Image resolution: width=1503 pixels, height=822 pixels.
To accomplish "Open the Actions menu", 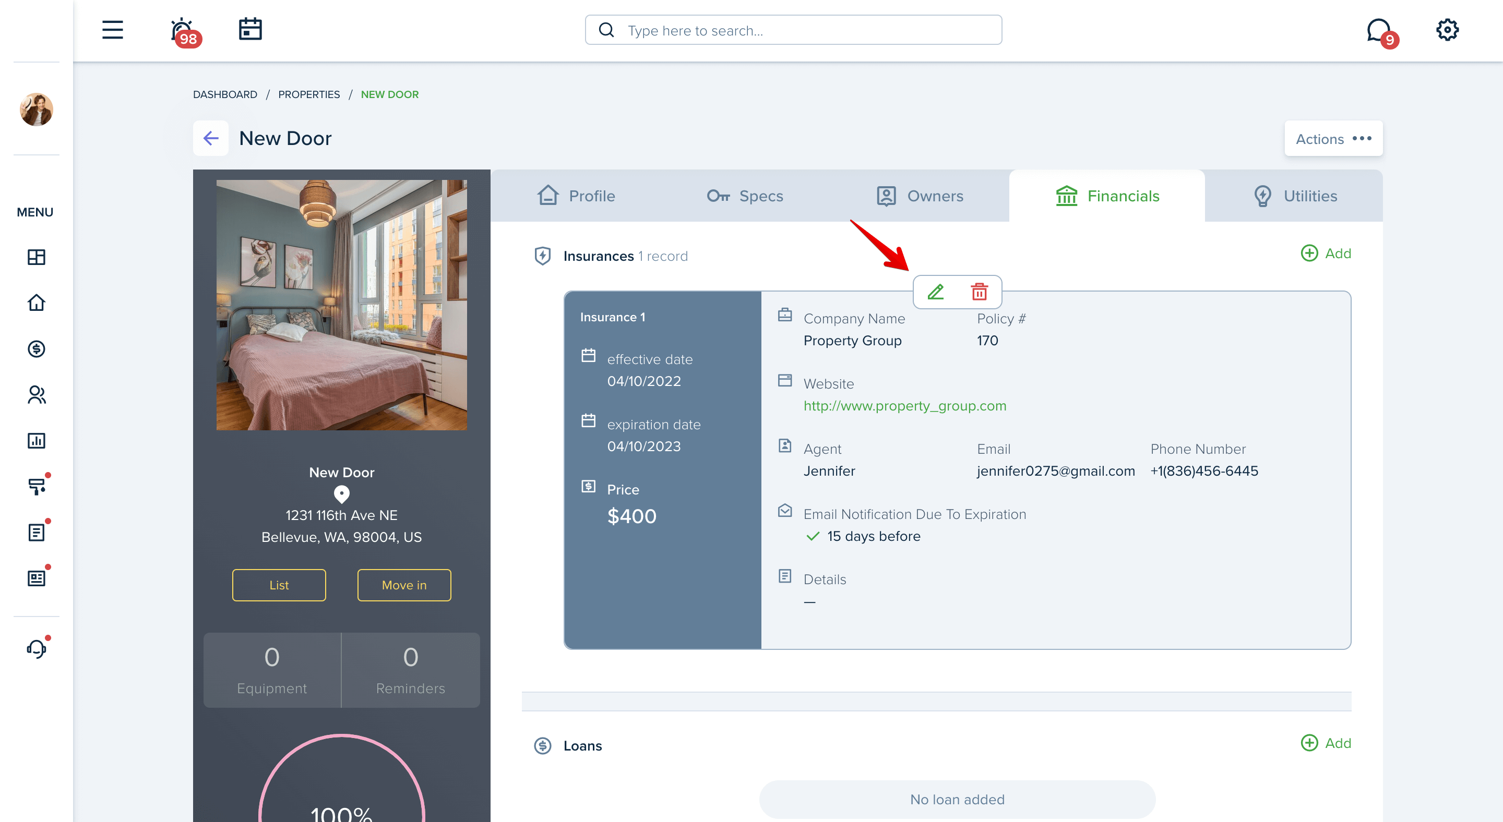I will 1333,139.
